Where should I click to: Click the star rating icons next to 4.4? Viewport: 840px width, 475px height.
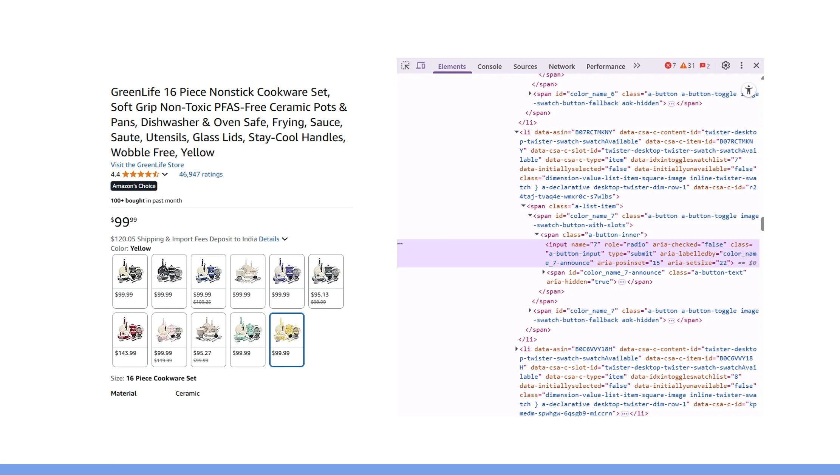tap(141, 174)
